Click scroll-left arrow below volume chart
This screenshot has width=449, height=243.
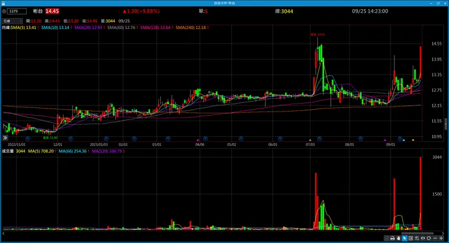click(x=4, y=233)
